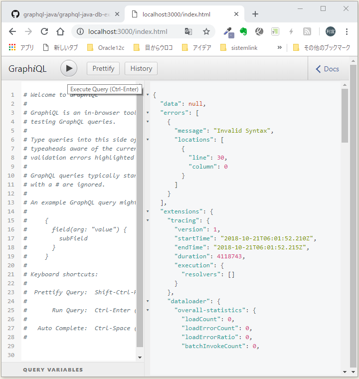The width and height of the screenshot is (359, 379).
Task: Open a new browser tab
Action: point(255,14)
